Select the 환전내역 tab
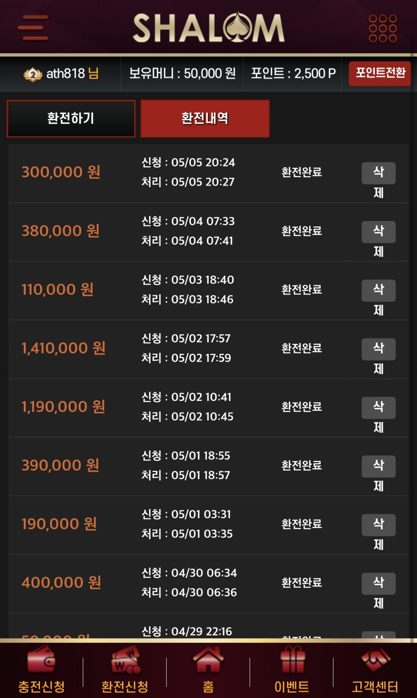Image resolution: width=417 pixels, height=698 pixels. point(205,118)
